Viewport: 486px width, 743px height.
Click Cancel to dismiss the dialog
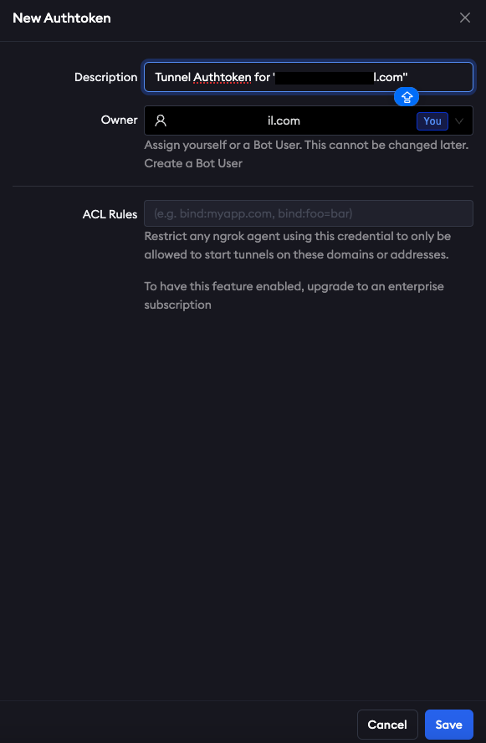pos(387,724)
